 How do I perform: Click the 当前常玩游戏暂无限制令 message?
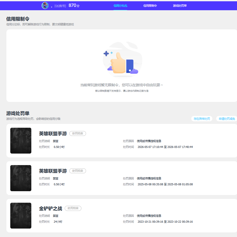pos(121,85)
